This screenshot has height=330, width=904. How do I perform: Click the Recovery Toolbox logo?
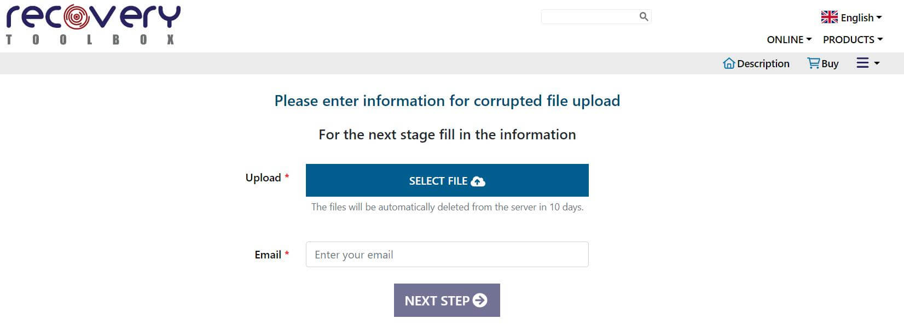point(93,24)
